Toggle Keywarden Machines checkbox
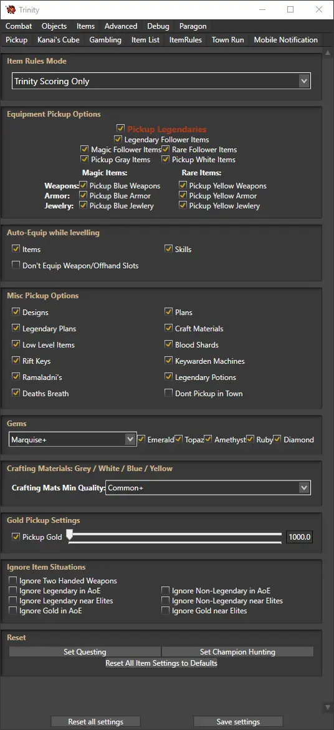Image resolution: width=334 pixels, height=730 pixels. coord(168,361)
